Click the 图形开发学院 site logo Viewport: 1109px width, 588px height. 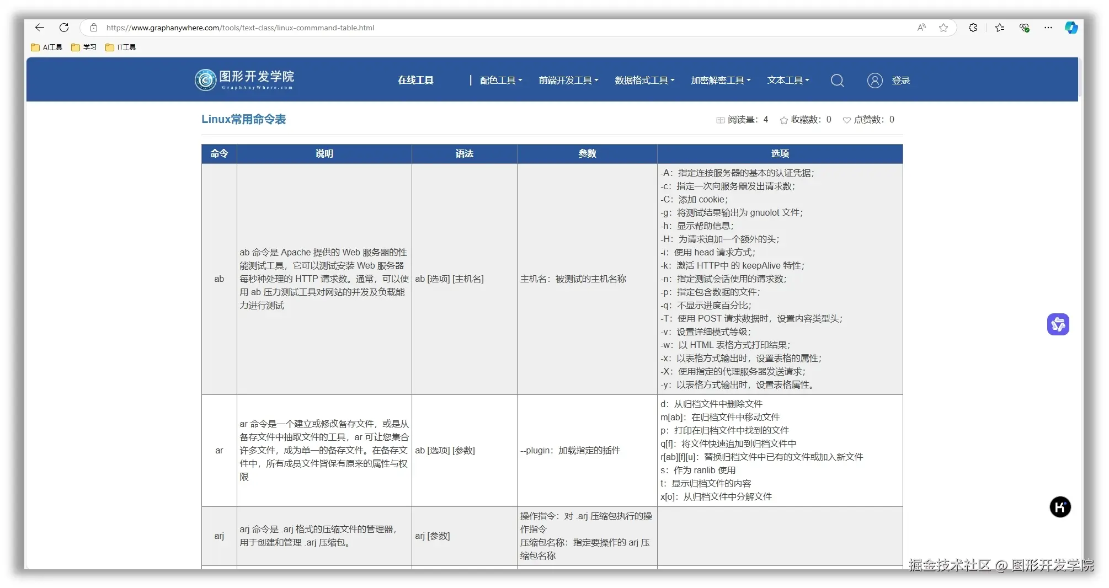coord(244,80)
